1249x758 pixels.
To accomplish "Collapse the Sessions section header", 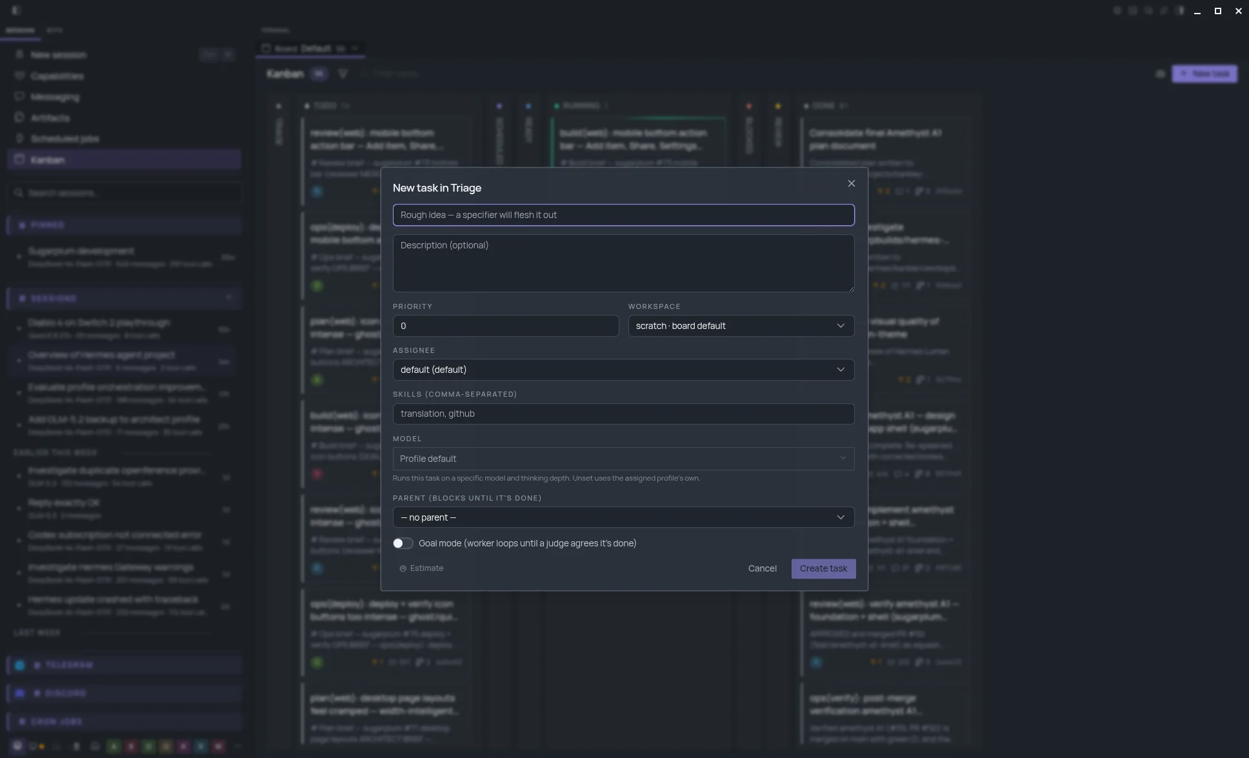I will (124, 299).
